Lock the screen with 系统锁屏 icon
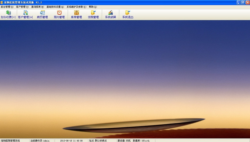Image resolution: width=250 pixels, height=142 pixels. 111,14
